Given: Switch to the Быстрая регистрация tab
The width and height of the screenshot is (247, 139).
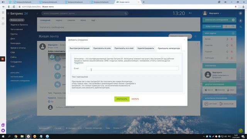Looking at the screenshot, I should point(80,48).
